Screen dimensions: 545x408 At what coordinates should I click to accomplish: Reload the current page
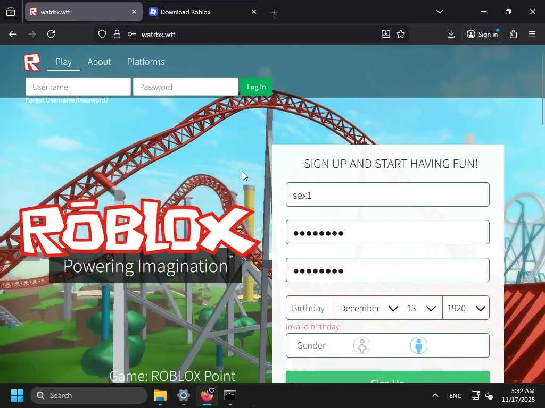(x=51, y=34)
